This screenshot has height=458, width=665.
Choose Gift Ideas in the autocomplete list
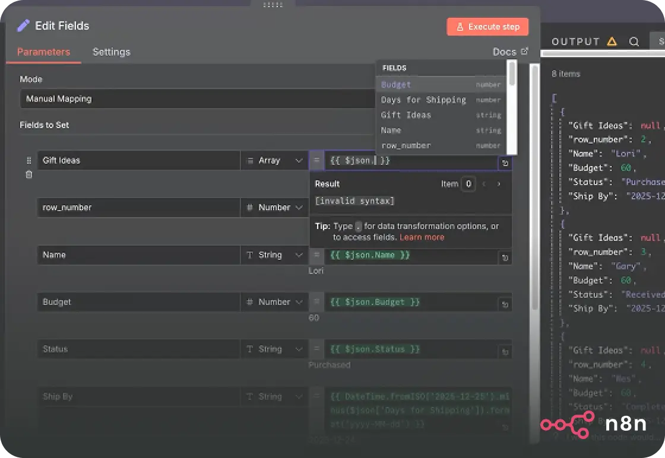(x=441, y=115)
